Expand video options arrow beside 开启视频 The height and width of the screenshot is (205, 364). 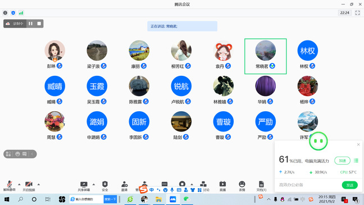[x=39, y=184]
